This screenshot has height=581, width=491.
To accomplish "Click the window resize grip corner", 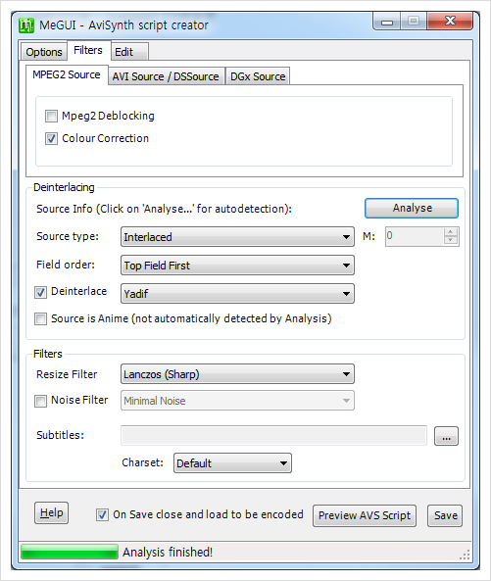I will click(x=466, y=555).
